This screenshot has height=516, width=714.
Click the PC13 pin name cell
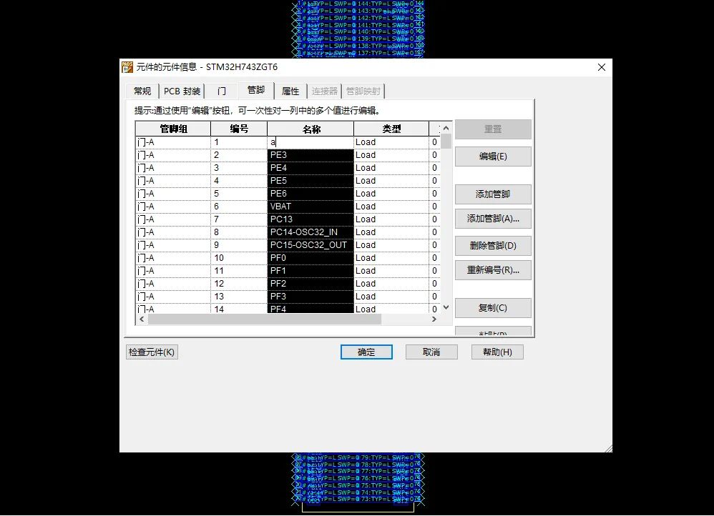coord(310,219)
